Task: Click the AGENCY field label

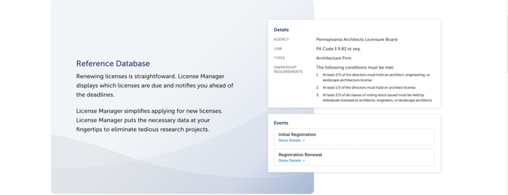Action: point(281,40)
